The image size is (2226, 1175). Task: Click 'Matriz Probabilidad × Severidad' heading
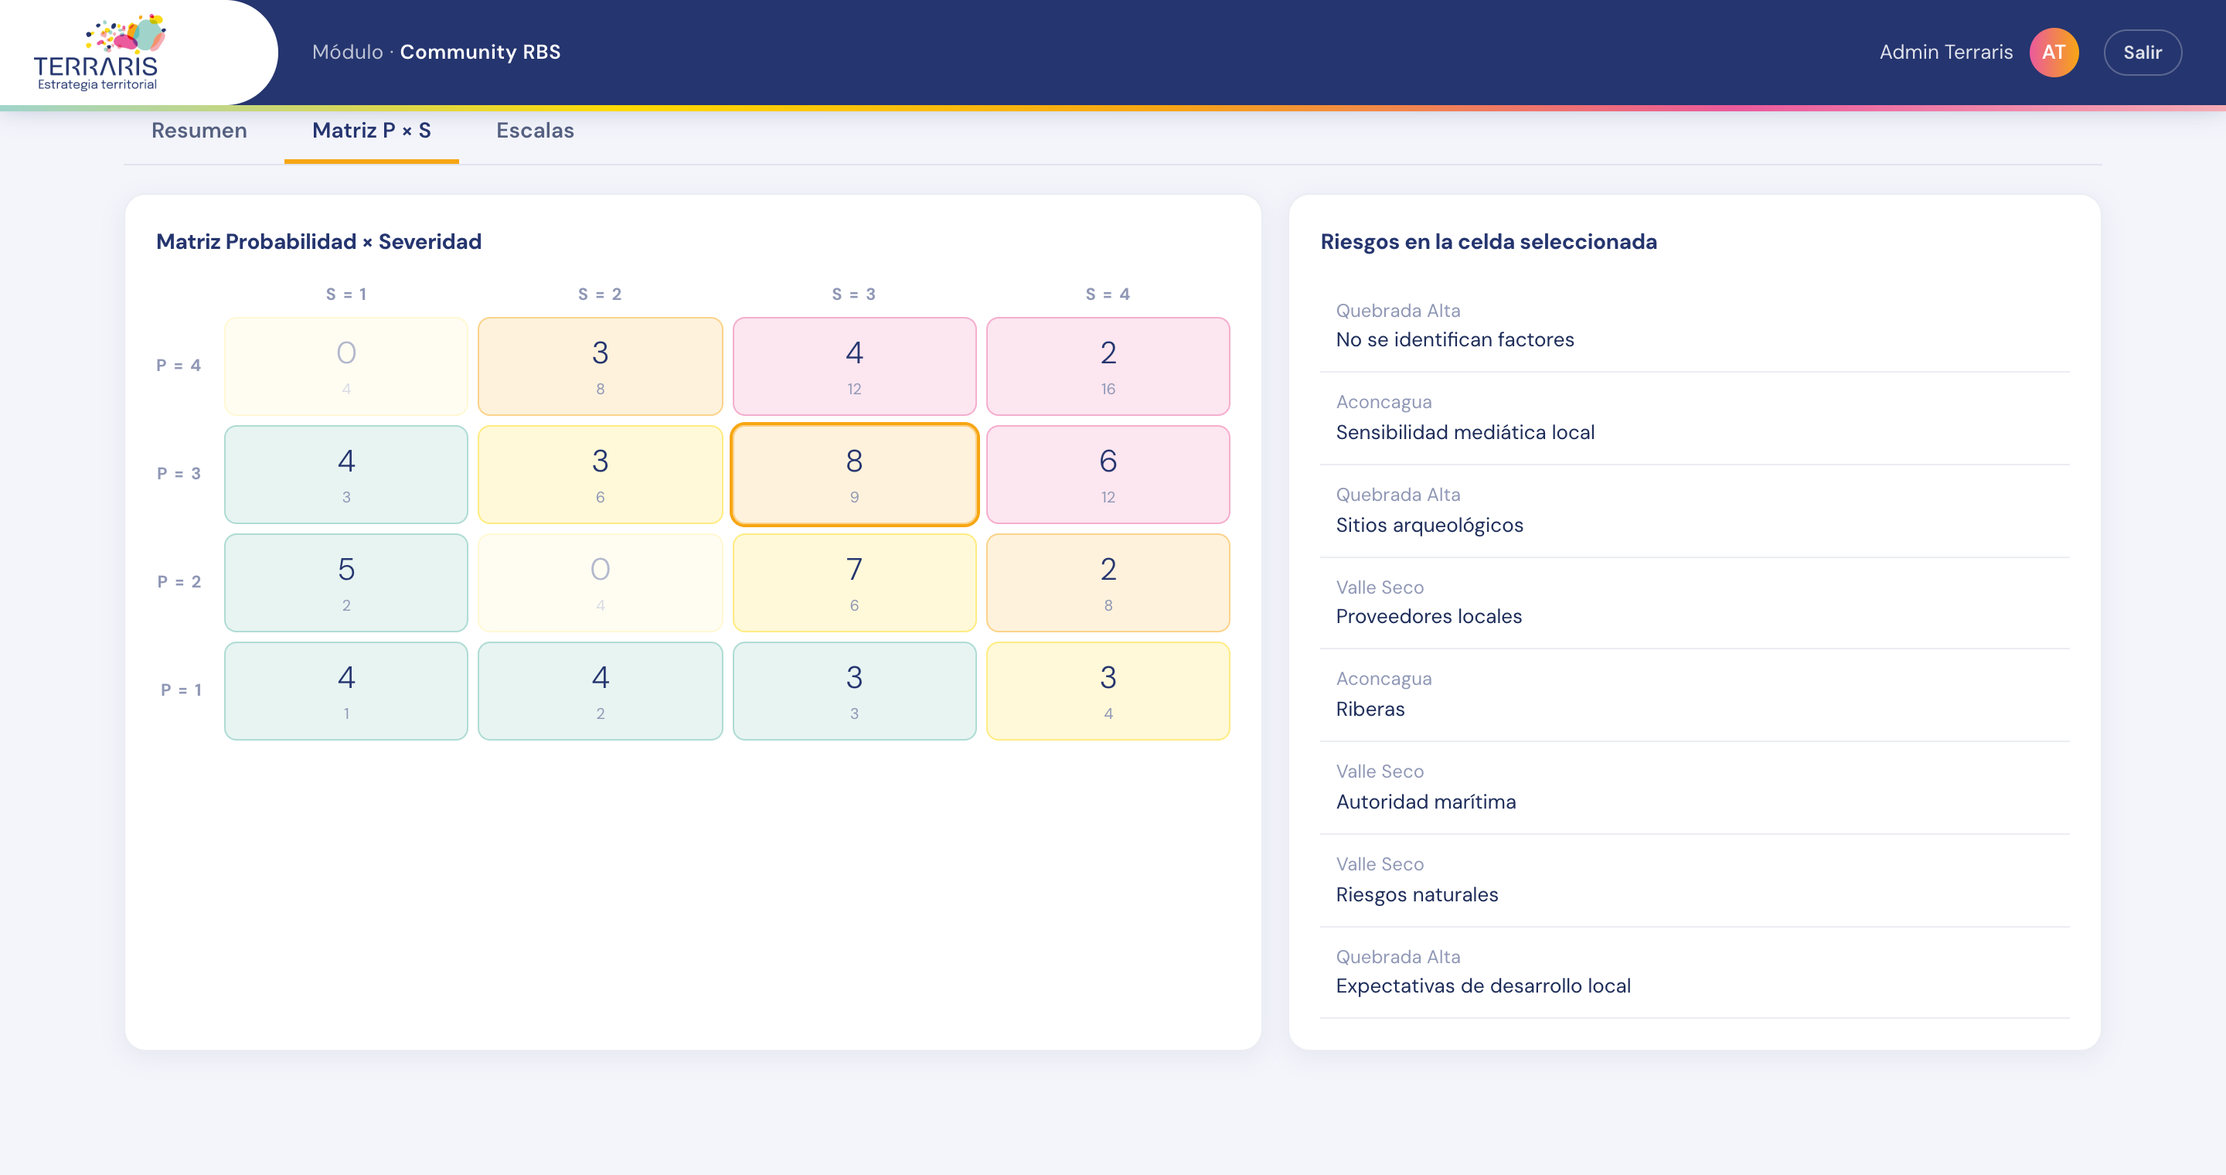click(319, 242)
